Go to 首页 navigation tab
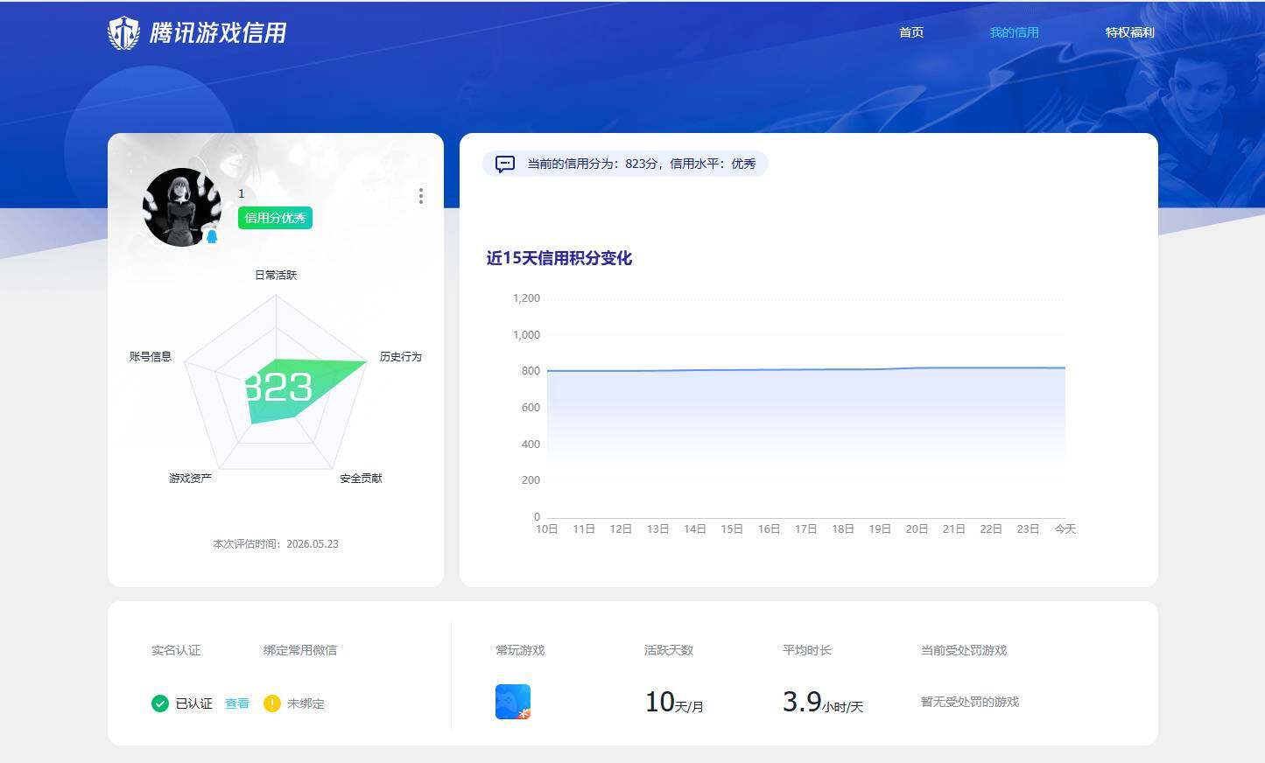This screenshot has height=763, width=1265. [911, 32]
